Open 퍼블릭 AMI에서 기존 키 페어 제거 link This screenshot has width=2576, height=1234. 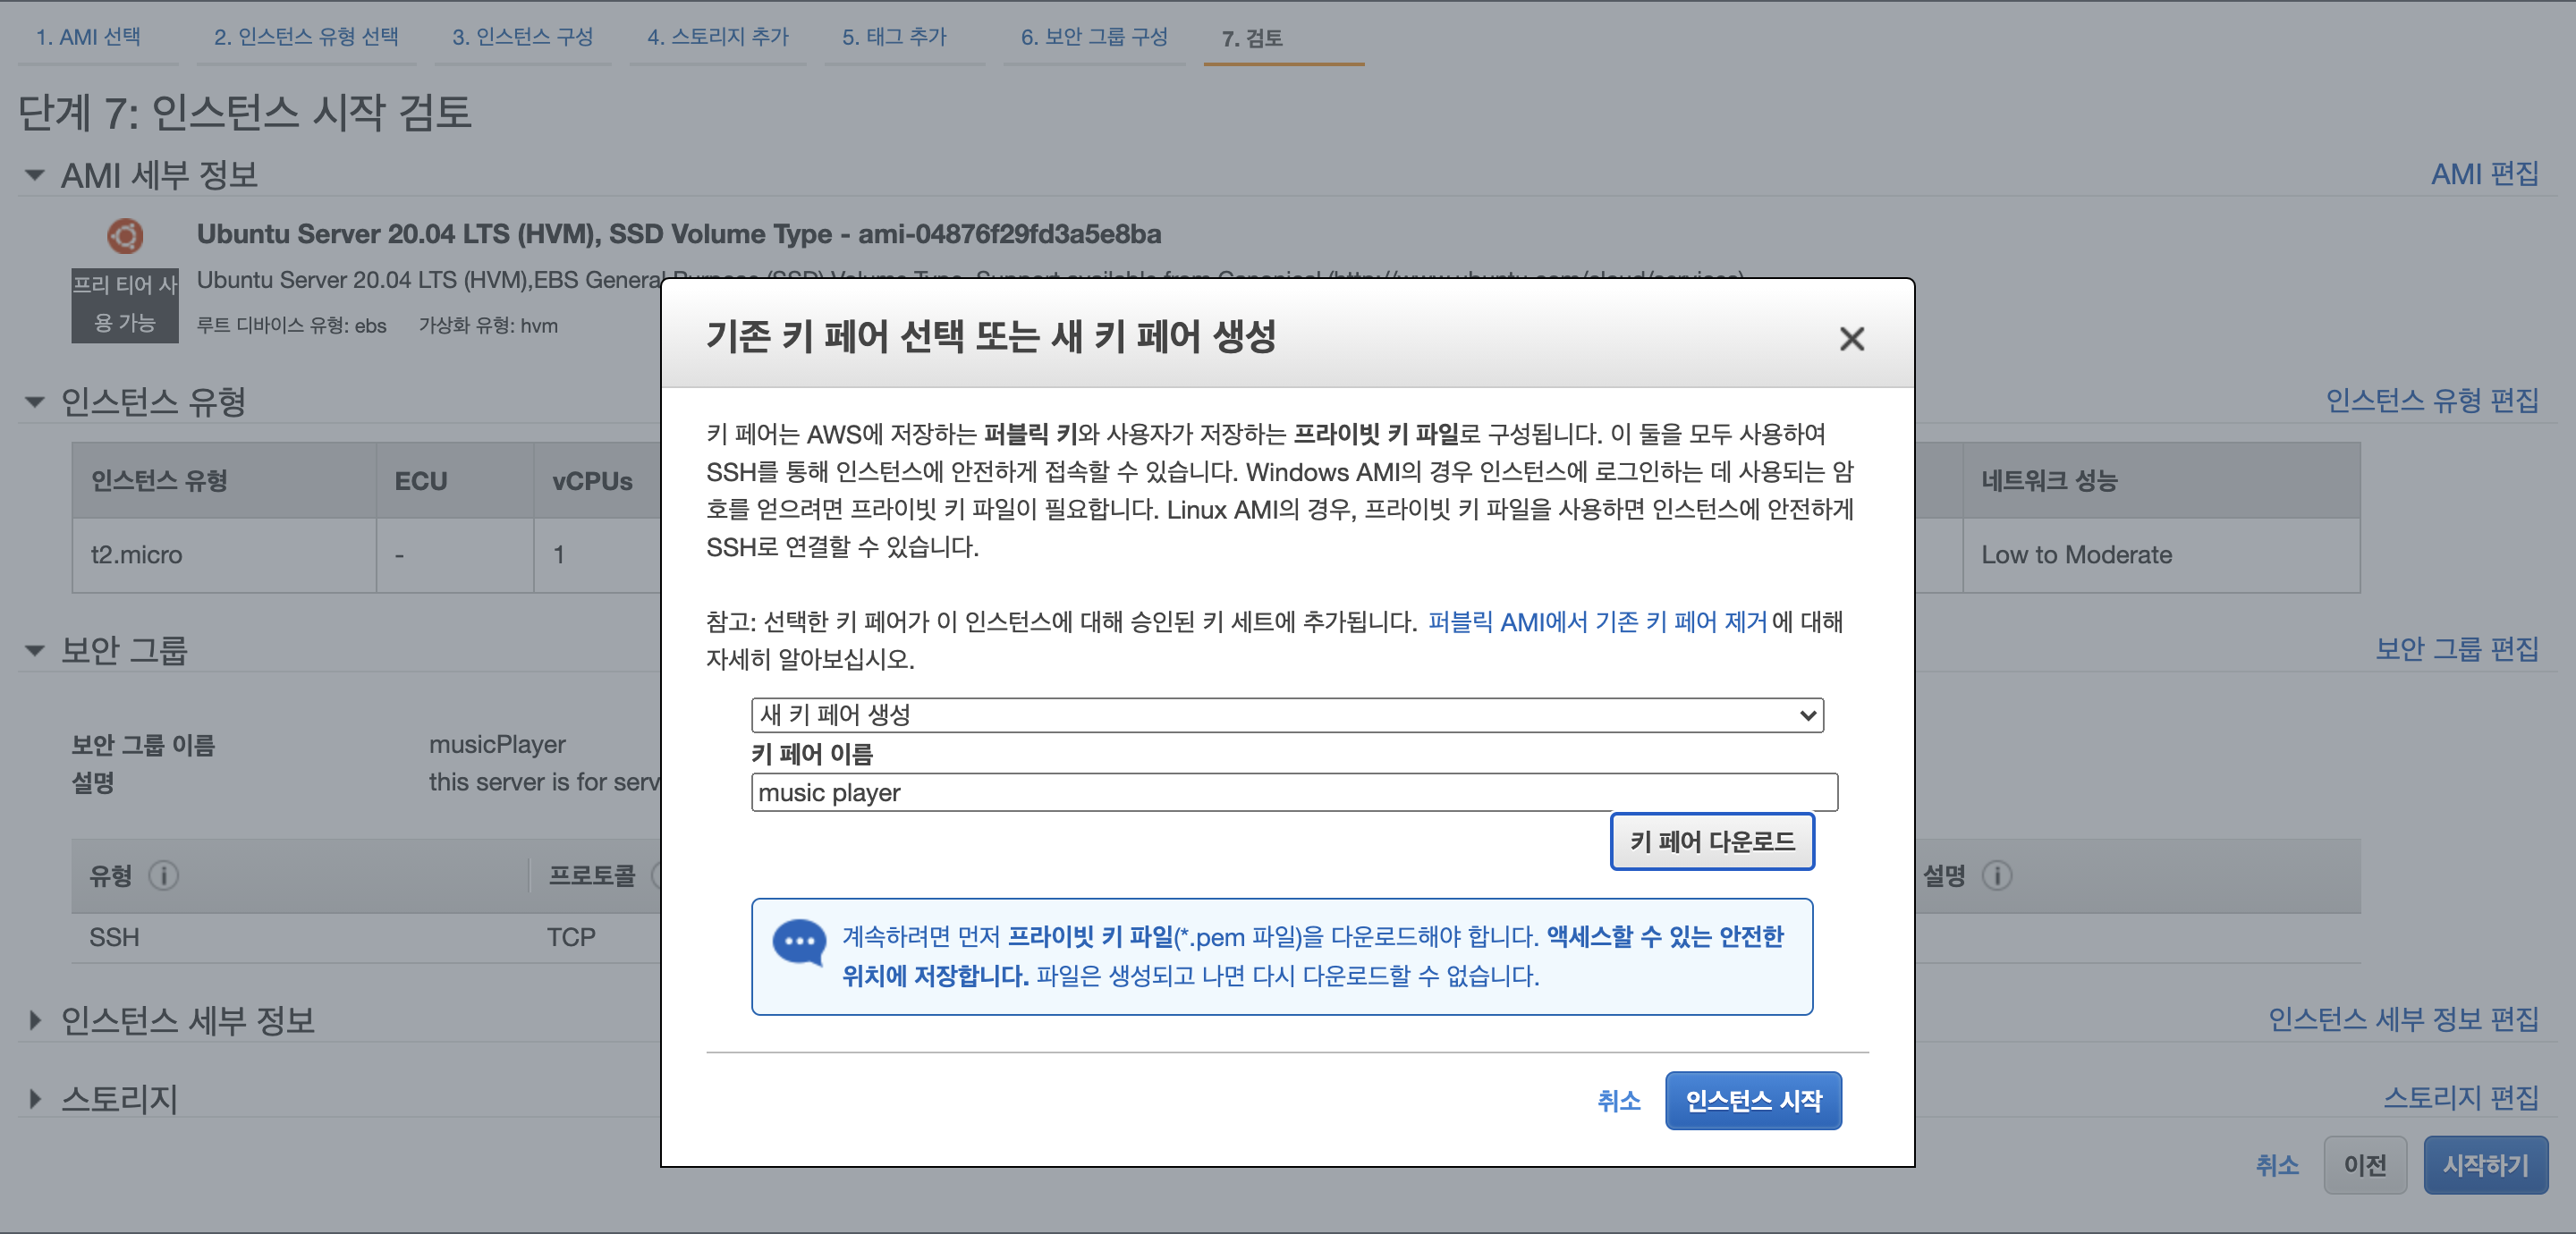pos(1597,622)
